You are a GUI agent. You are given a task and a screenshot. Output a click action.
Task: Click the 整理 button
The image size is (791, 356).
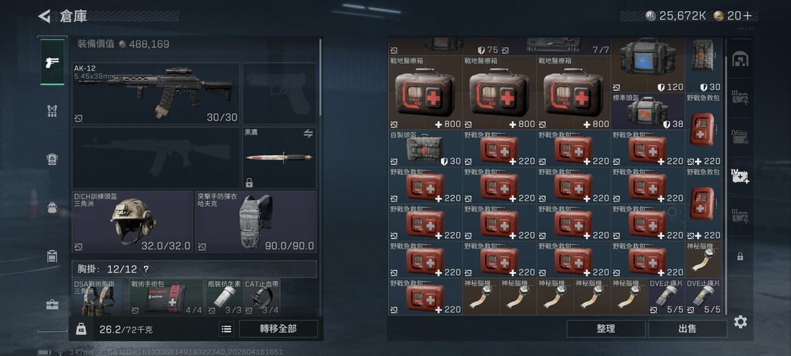tap(606, 329)
